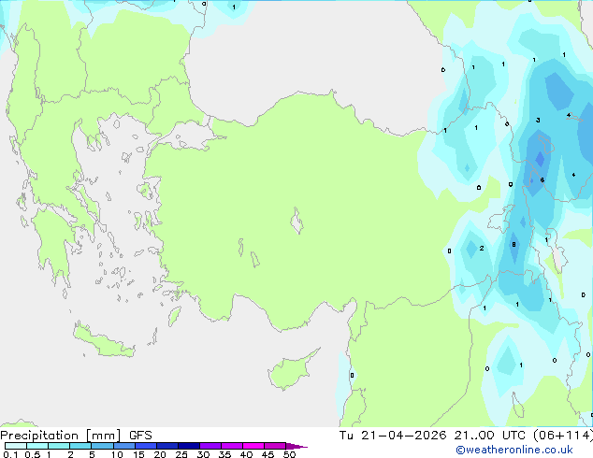Click the island of Crete on the map
Image resolution: width=593 pixels, height=458 pixels.
point(104,340)
